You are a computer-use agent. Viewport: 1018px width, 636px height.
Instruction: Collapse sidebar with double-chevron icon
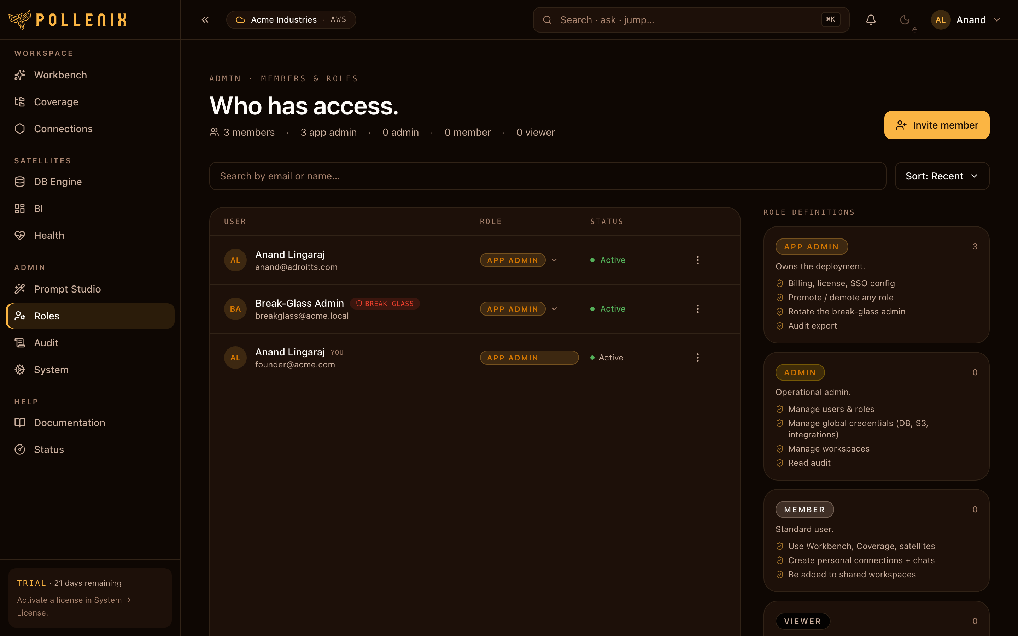(205, 20)
